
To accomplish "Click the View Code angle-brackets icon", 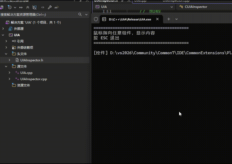I will click(43, 7).
